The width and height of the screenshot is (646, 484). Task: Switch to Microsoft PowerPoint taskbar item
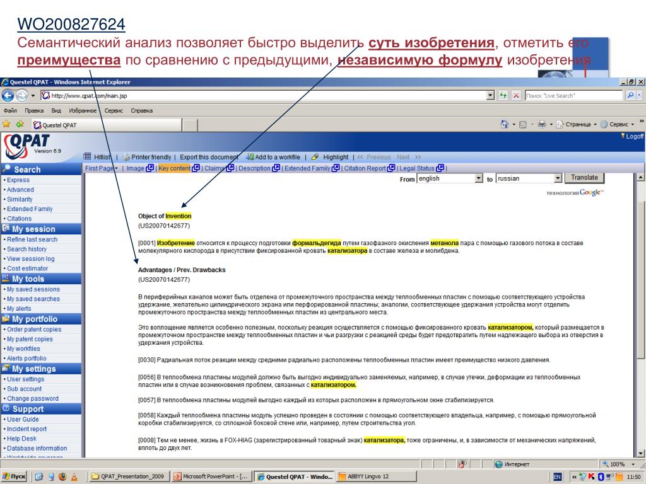[x=211, y=476]
